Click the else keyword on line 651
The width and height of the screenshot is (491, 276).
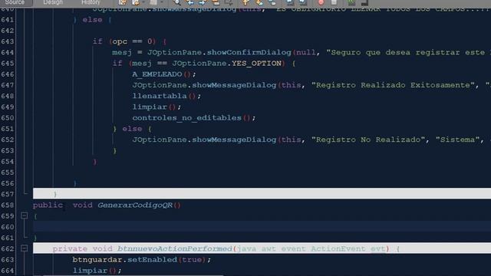point(132,129)
